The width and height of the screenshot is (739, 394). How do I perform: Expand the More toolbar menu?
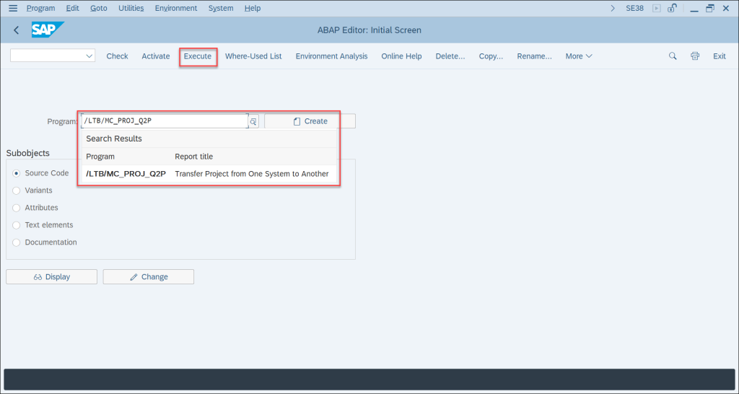(x=579, y=56)
